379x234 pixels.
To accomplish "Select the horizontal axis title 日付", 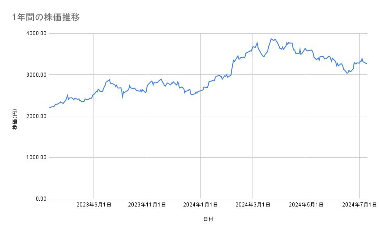I will [x=208, y=220].
